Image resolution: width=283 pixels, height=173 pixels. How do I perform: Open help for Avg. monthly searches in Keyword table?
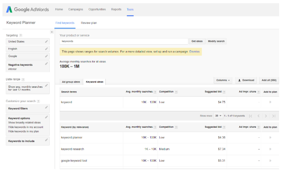(155, 127)
